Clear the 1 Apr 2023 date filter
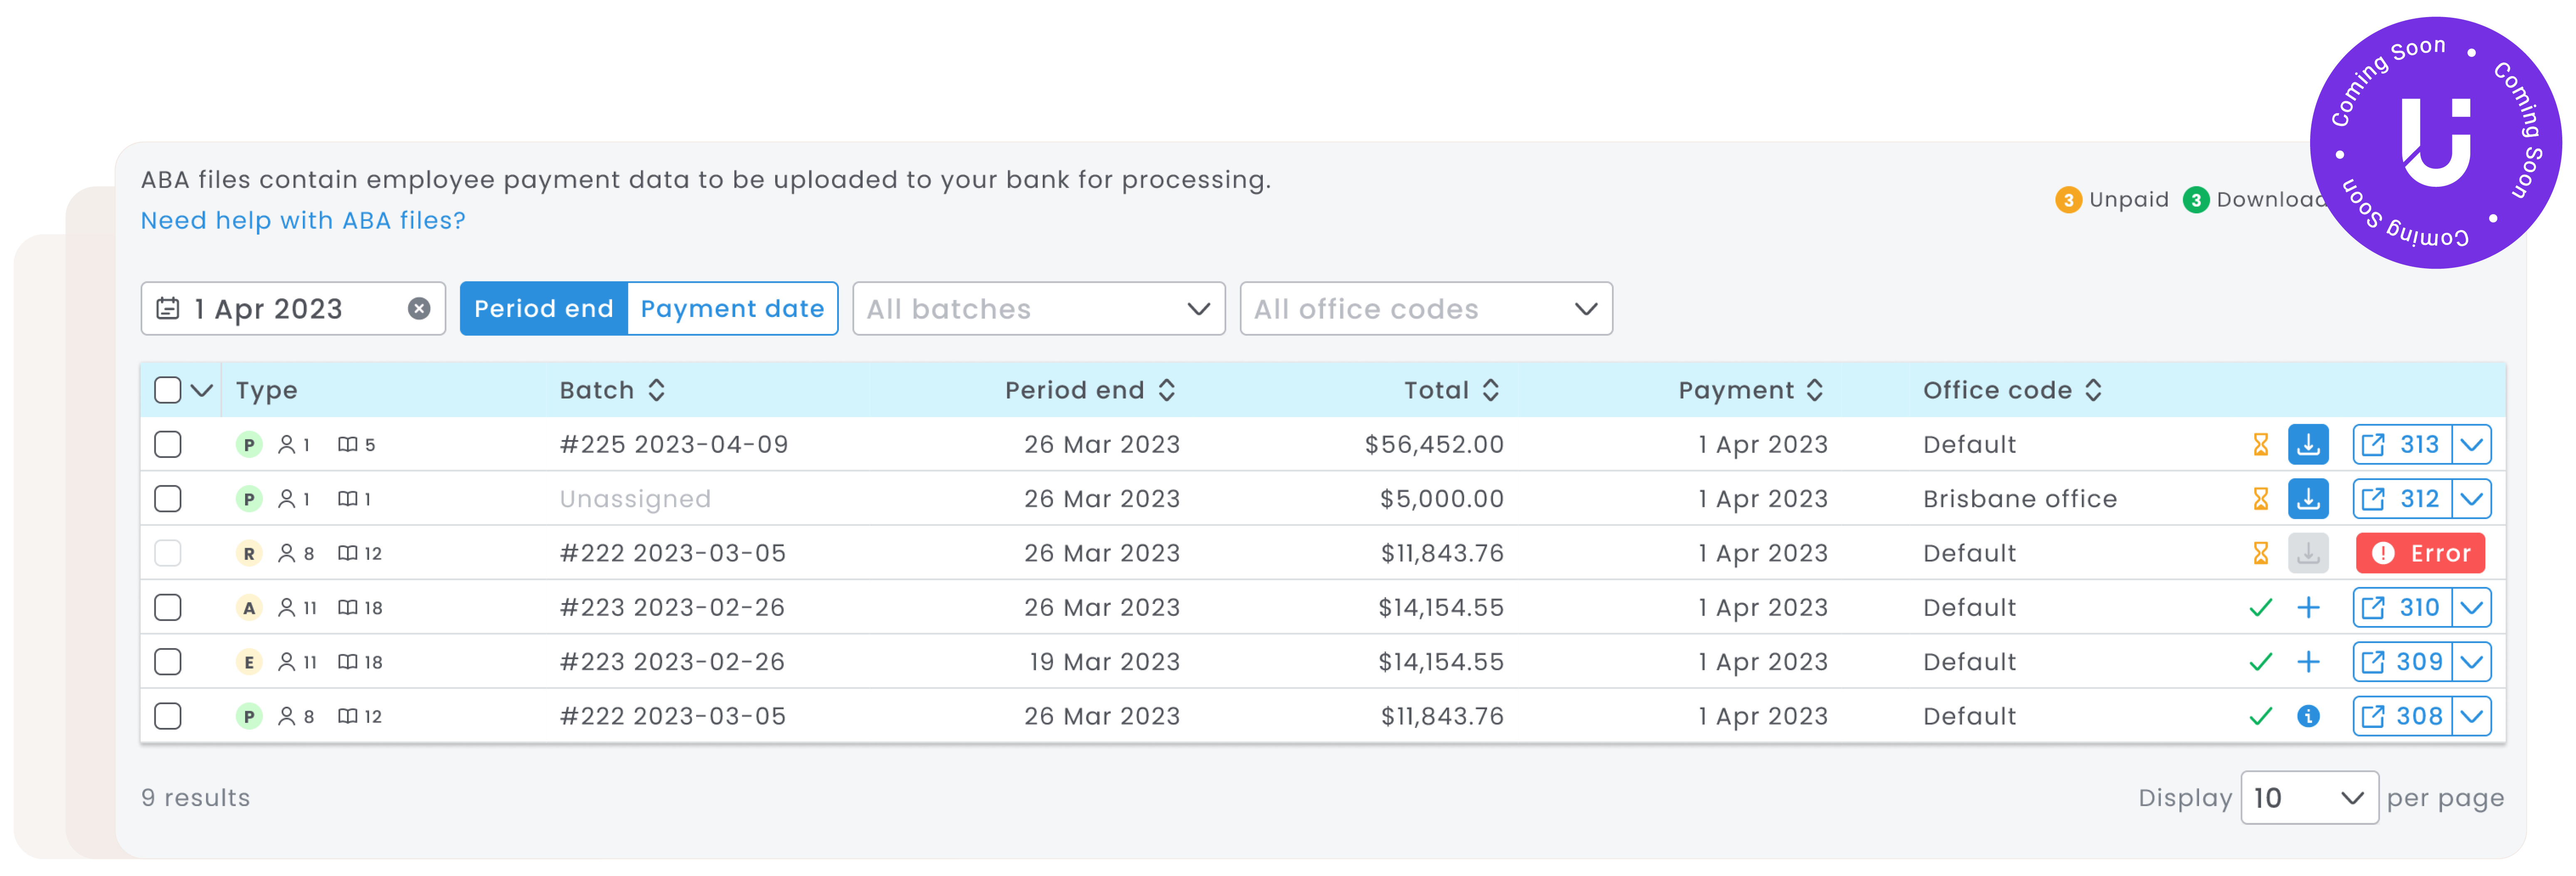The width and height of the screenshot is (2576, 876). click(x=419, y=309)
